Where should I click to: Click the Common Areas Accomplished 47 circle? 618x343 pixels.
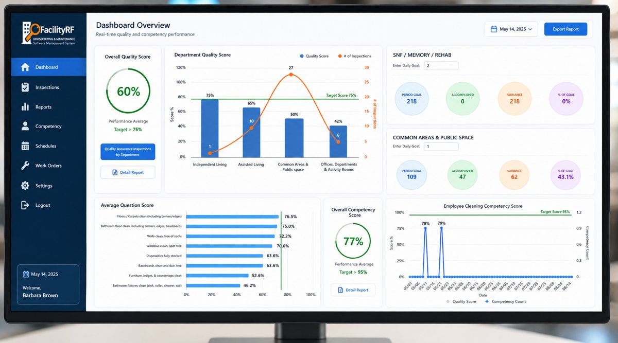point(462,174)
